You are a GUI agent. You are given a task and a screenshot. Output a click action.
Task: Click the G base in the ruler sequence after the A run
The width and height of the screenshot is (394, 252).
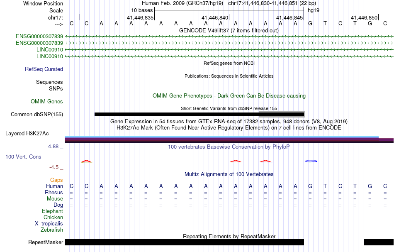tap(310, 24)
